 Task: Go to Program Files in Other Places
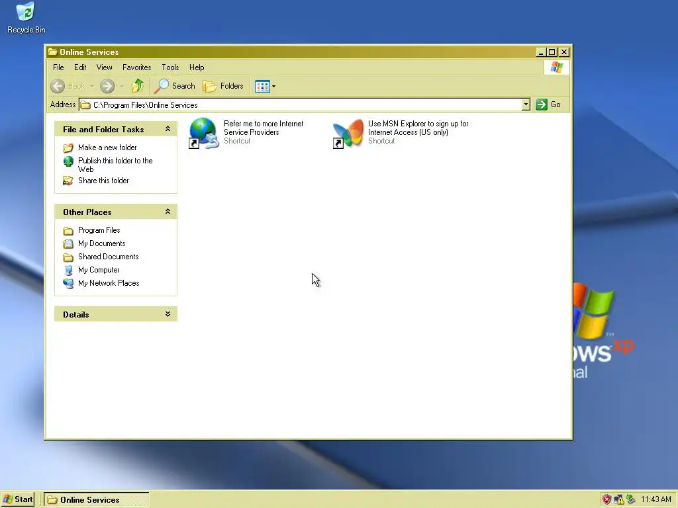pos(99,230)
